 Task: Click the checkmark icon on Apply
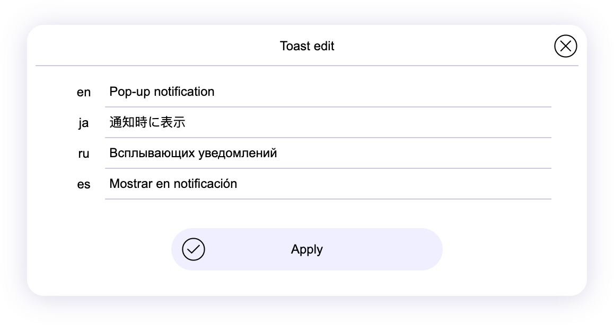coord(194,249)
